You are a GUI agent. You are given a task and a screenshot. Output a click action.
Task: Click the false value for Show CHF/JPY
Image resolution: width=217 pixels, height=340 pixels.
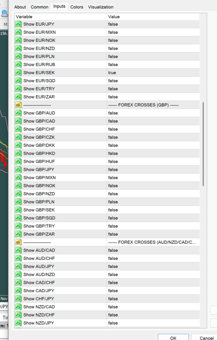(113, 299)
